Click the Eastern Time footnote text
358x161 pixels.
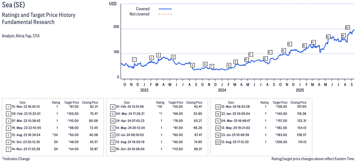[313, 159]
